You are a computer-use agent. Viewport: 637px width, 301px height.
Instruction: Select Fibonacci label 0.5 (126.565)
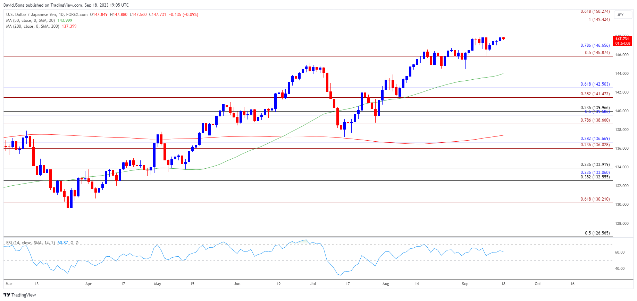[x=597, y=233]
